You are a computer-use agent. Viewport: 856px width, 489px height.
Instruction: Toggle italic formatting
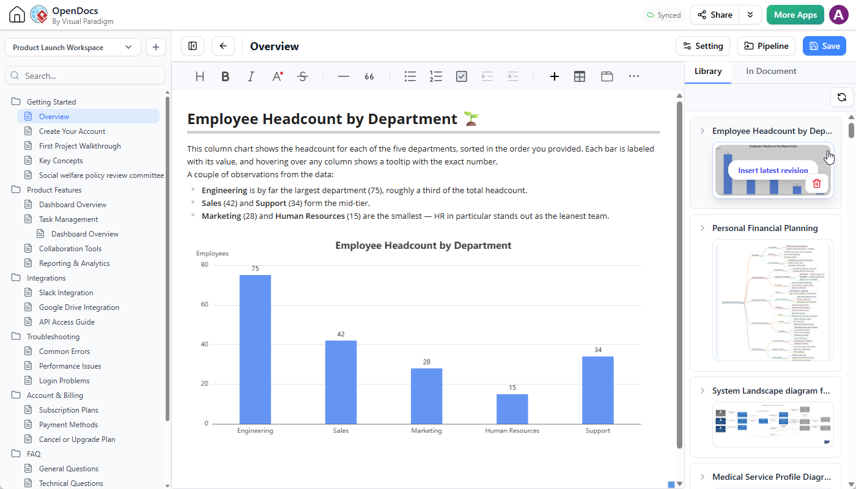pos(251,76)
